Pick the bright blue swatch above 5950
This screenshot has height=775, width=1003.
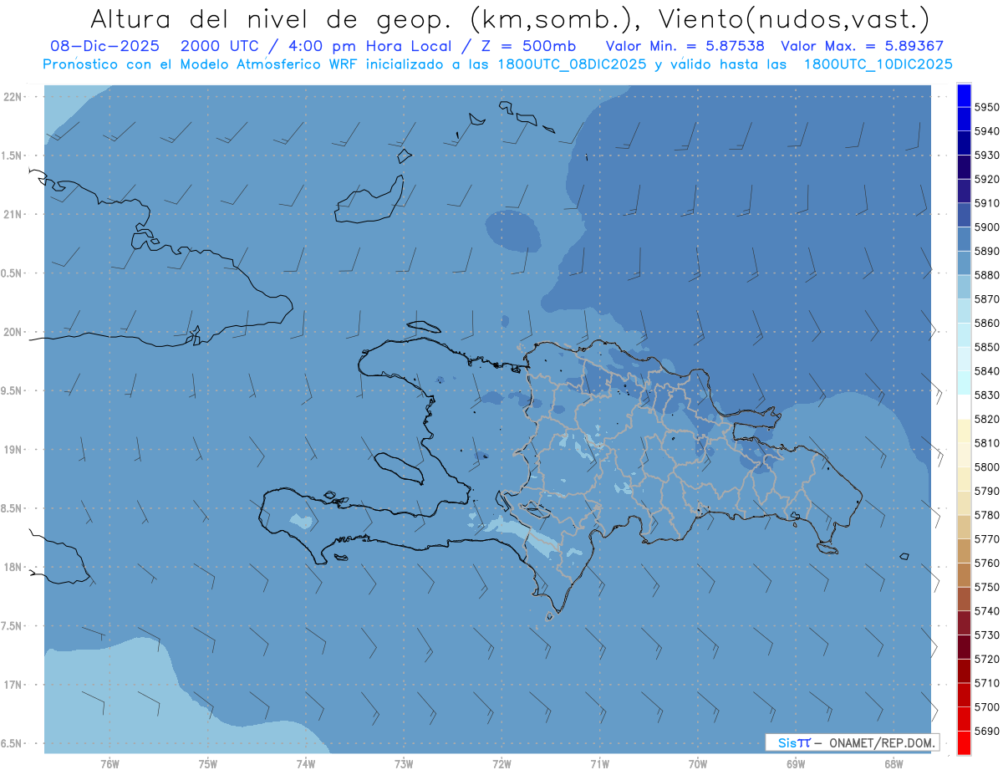click(964, 95)
